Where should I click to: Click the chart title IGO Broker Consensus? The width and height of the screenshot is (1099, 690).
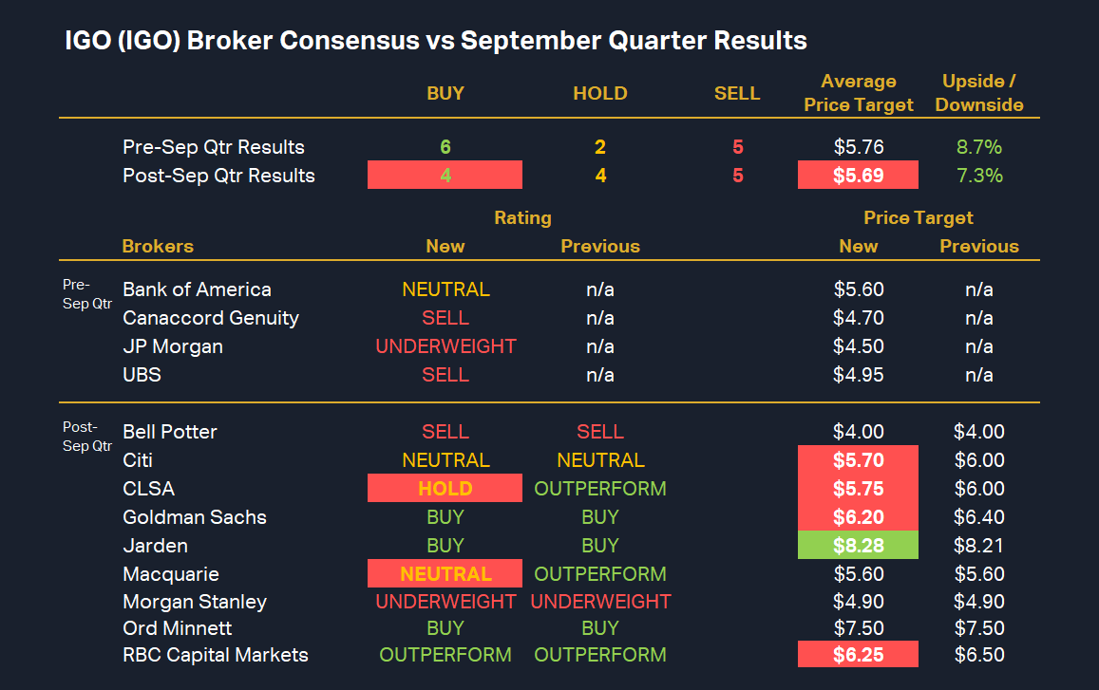435,41
